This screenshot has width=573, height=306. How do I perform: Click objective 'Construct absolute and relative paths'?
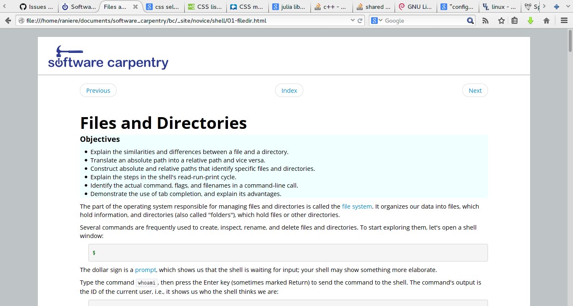coord(203,168)
